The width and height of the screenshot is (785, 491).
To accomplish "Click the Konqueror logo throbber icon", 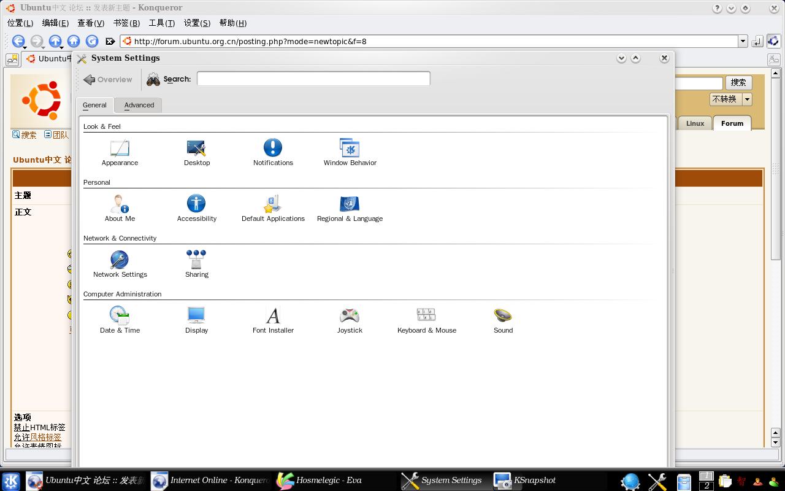I will [773, 41].
